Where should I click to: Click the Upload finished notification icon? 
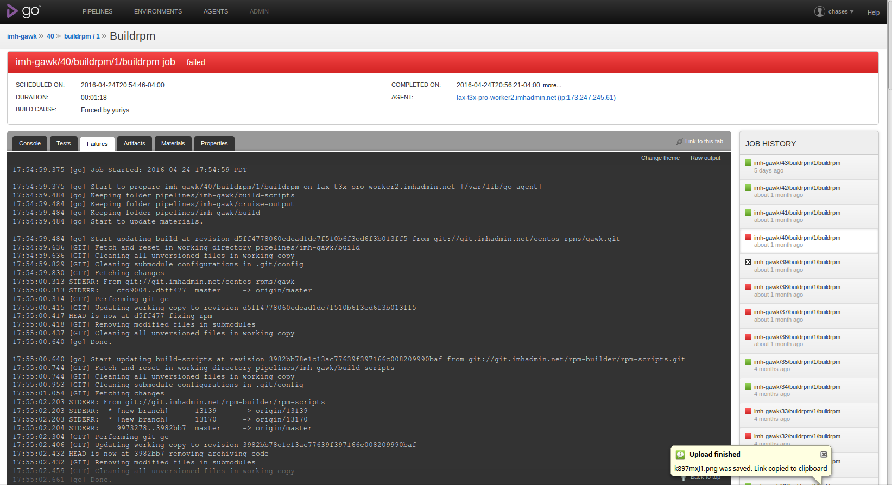click(x=680, y=455)
